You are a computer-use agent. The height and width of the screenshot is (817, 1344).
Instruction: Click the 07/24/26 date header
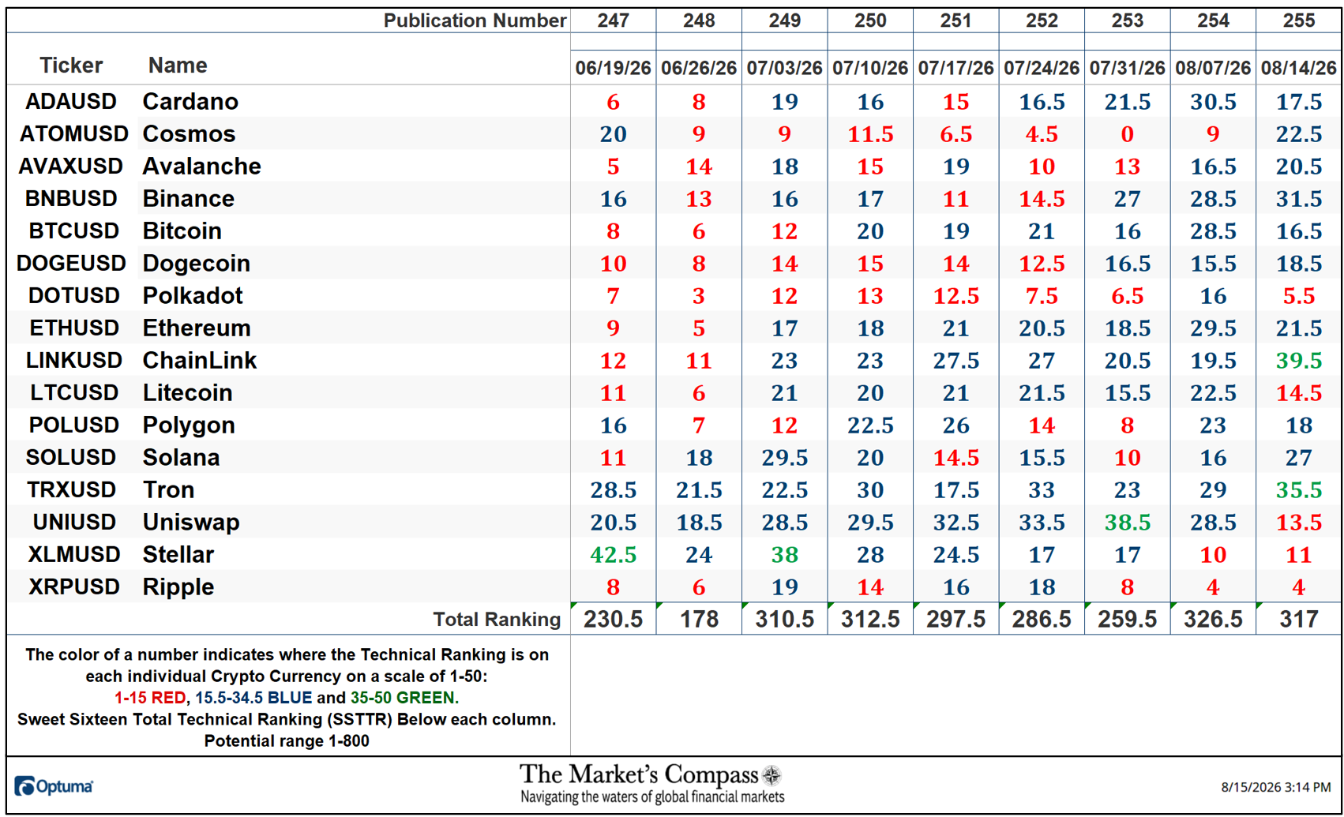pos(1042,68)
